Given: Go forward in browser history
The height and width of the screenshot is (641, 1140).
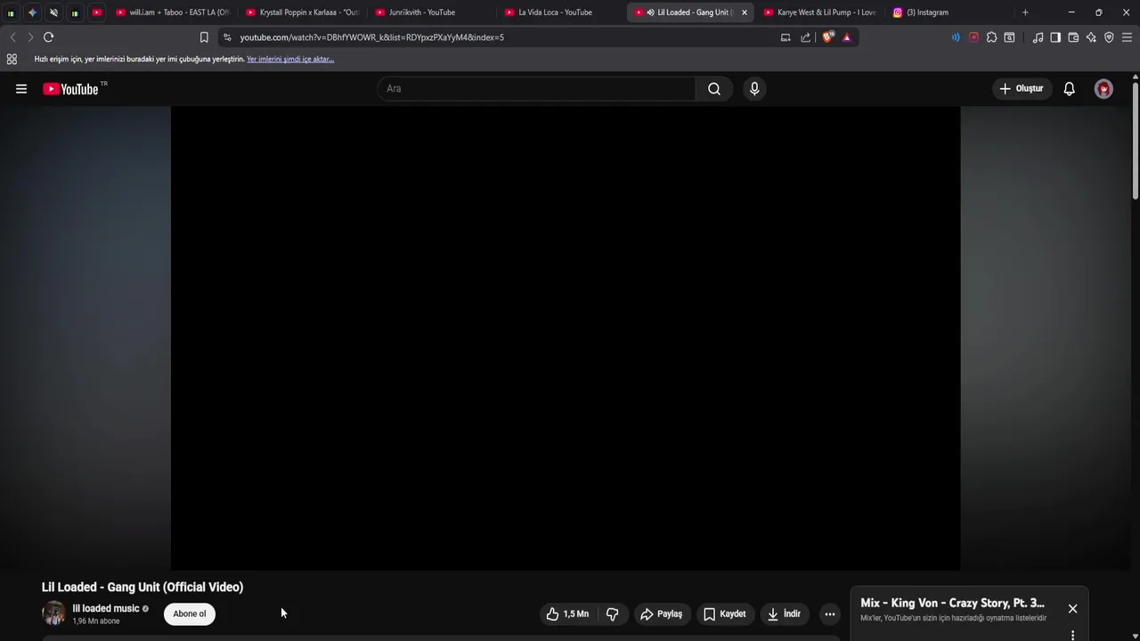Looking at the screenshot, I should point(30,37).
